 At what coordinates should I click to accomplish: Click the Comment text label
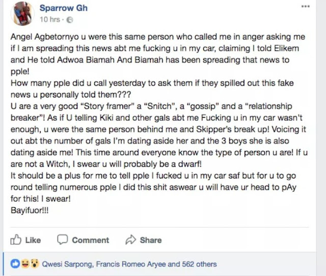(91, 240)
